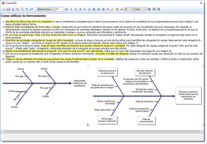
Task: Open the font size 12 dropdown
Action: coord(60,9)
